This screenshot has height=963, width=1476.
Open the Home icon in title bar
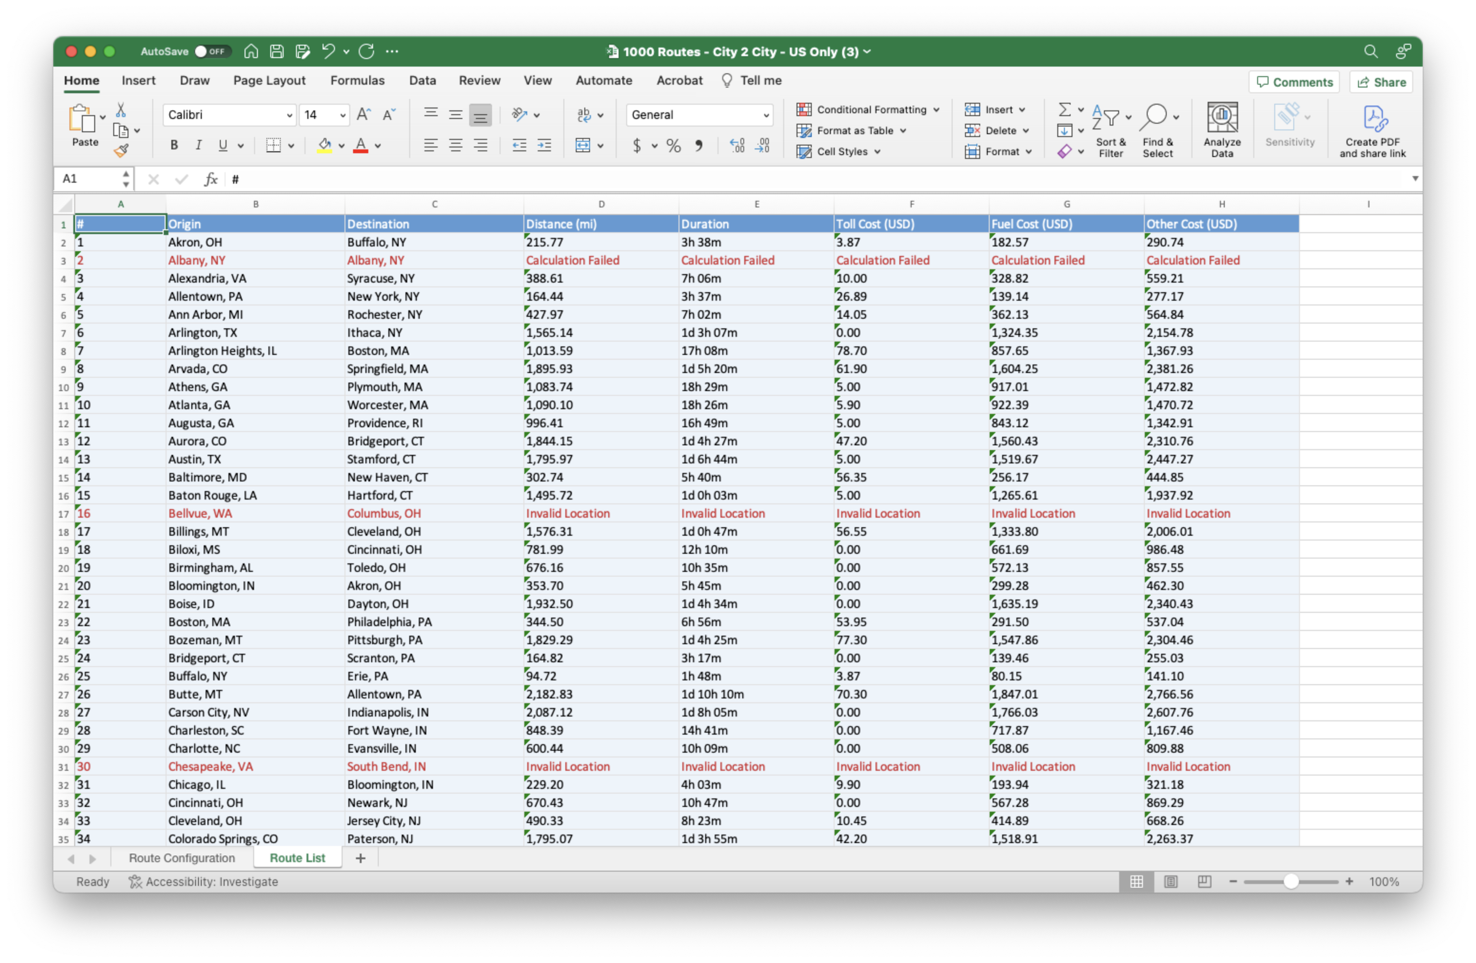pyautogui.click(x=251, y=51)
